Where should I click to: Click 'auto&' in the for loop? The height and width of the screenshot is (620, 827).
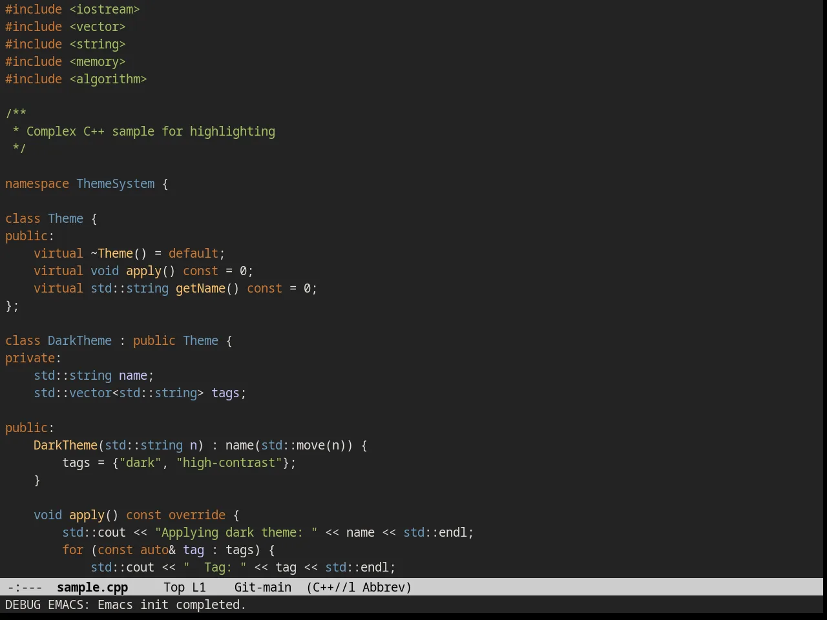click(x=158, y=550)
